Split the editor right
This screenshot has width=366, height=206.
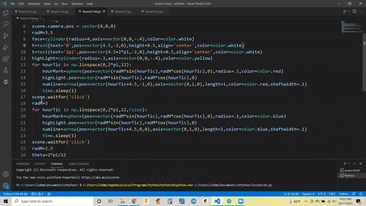click(355, 11)
